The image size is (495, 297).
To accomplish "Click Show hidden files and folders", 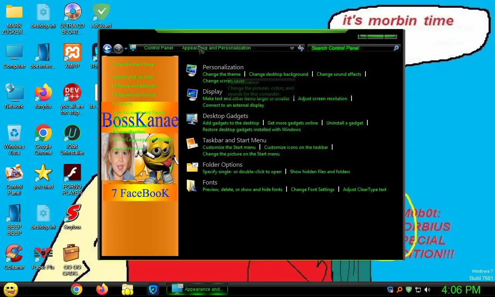I will (320, 172).
